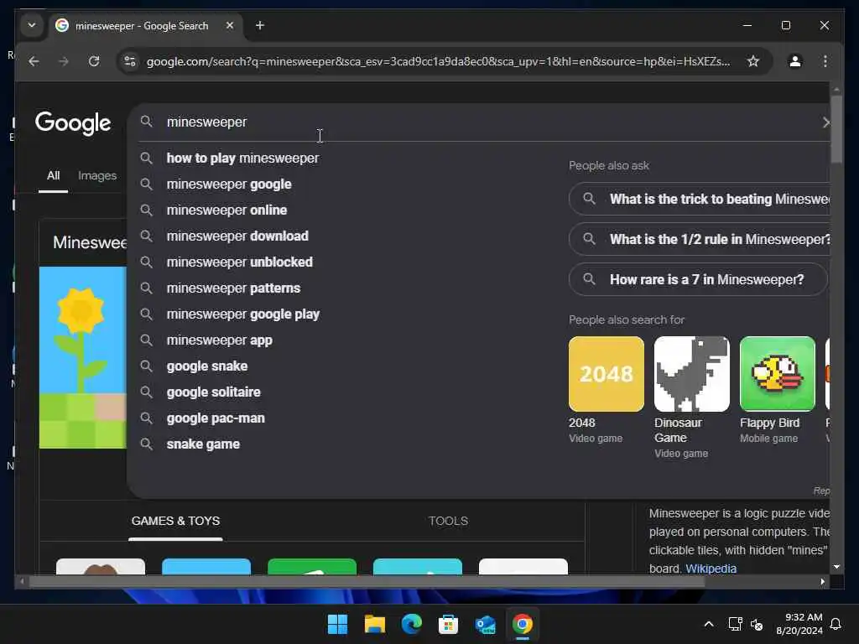This screenshot has height=644, width=859.
Task: Open the clock showing 9:32 AM
Action: [799, 624]
